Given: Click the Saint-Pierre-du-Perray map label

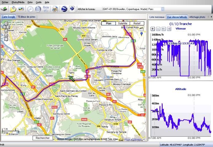Looking at the screenshot, I should [66, 96].
